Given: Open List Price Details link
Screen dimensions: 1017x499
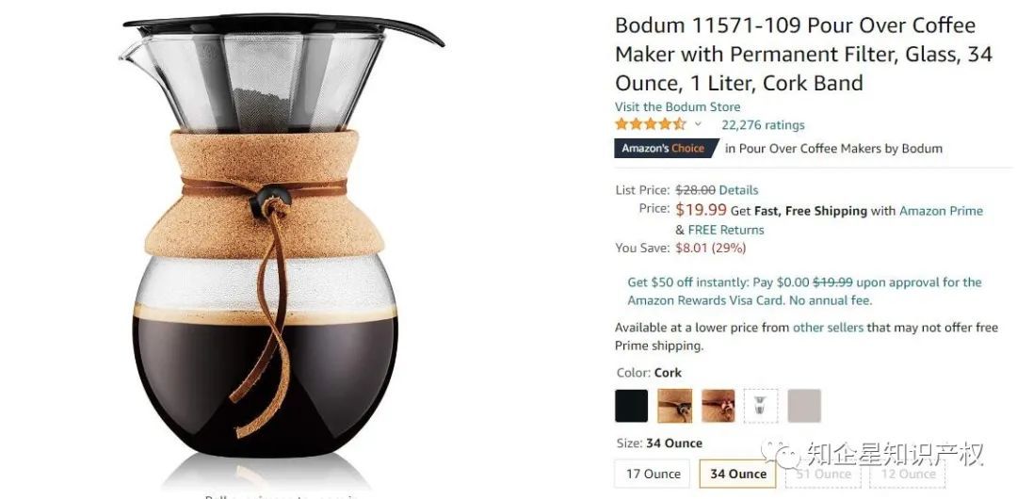Looking at the screenshot, I should pos(738,190).
